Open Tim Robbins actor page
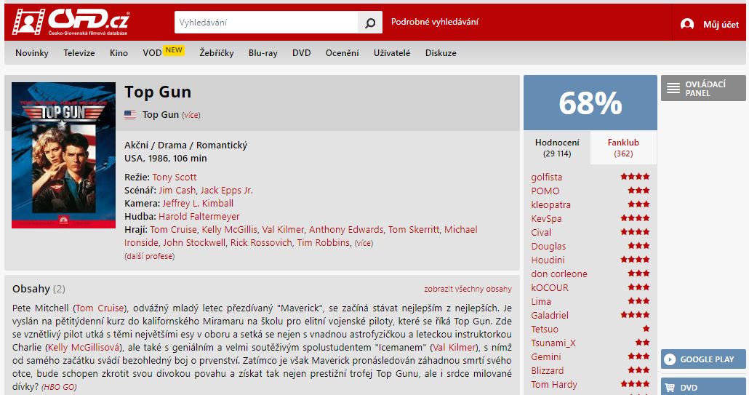Image resolution: width=749 pixels, height=395 pixels. pyautogui.click(x=323, y=243)
